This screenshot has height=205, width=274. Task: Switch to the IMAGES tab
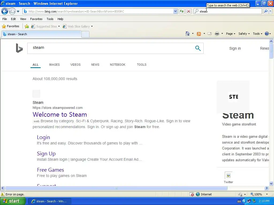pos(54,65)
